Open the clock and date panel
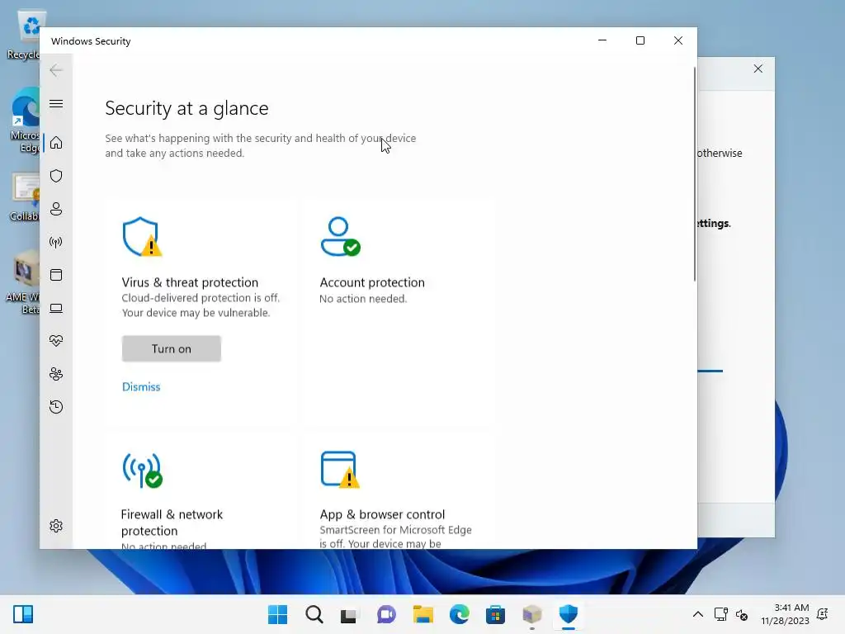Screen dimensions: 845x634 (785, 614)
